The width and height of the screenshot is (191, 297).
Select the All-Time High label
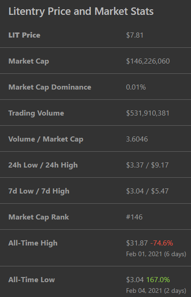(33, 243)
